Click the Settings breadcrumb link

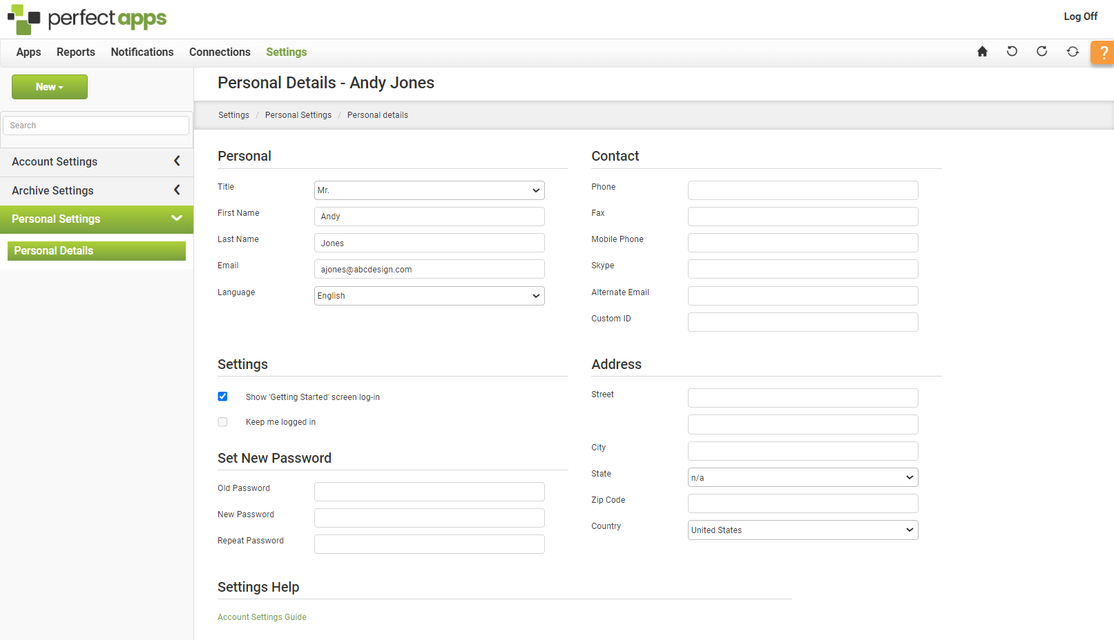233,115
